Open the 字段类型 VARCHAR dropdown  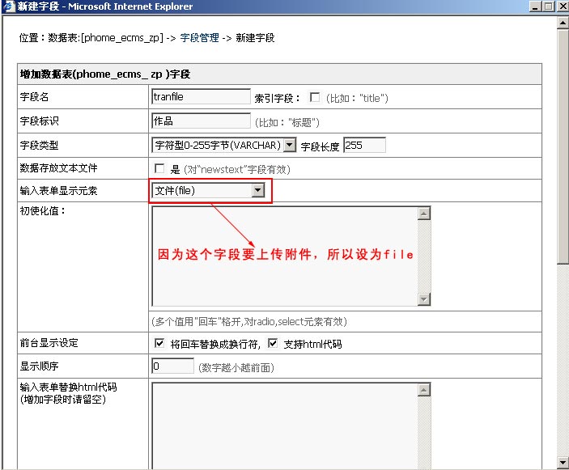290,146
